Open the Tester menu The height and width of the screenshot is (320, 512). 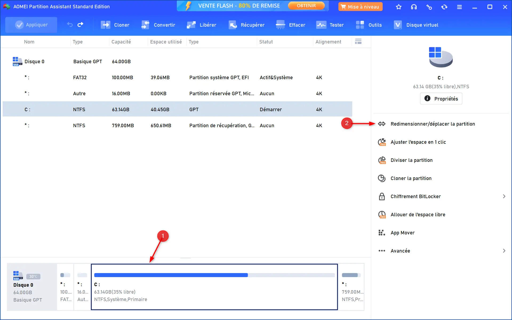point(330,25)
